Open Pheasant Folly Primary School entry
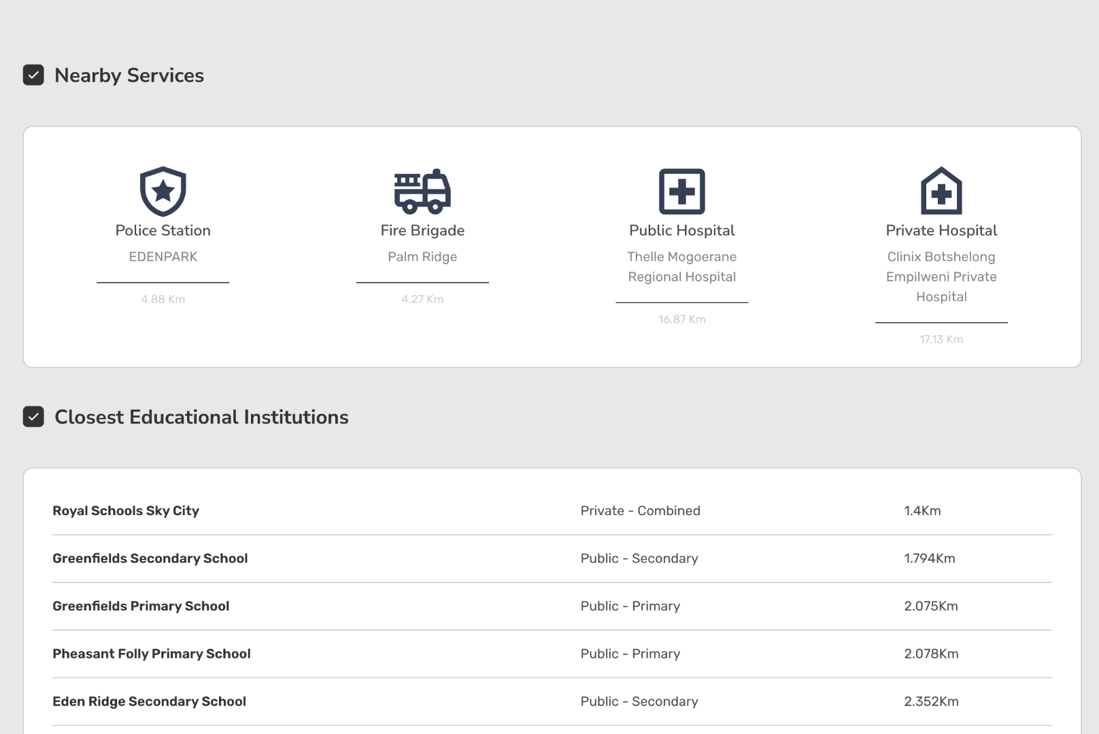 [152, 654]
